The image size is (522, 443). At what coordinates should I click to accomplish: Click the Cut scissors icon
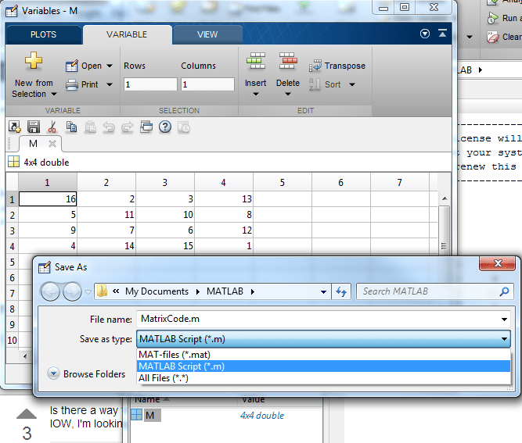coord(52,127)
